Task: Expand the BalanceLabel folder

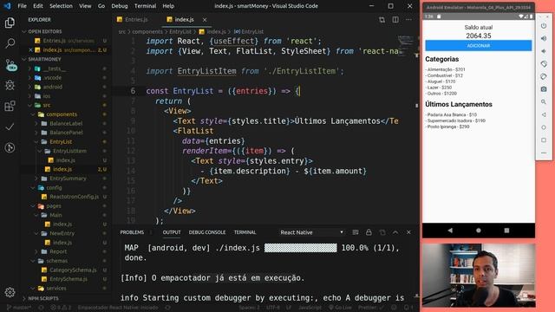Action: [x=66, y=124]
